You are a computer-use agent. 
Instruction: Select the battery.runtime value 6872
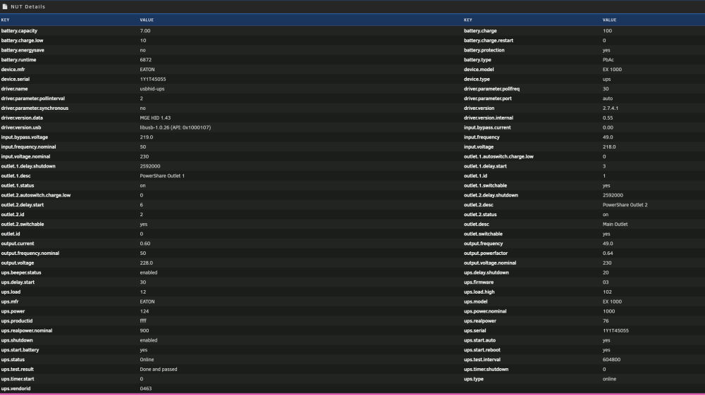[x=146, y=60]
